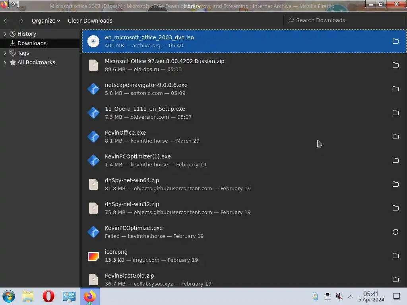
Task: Open folder for en_microsoft_office_2003_dvd.iso
Action: (395, 41)
